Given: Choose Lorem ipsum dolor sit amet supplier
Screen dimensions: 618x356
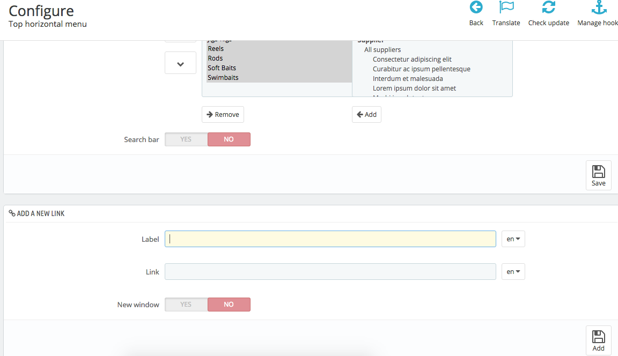Looking at the screenshot, I should coord(414,88).
